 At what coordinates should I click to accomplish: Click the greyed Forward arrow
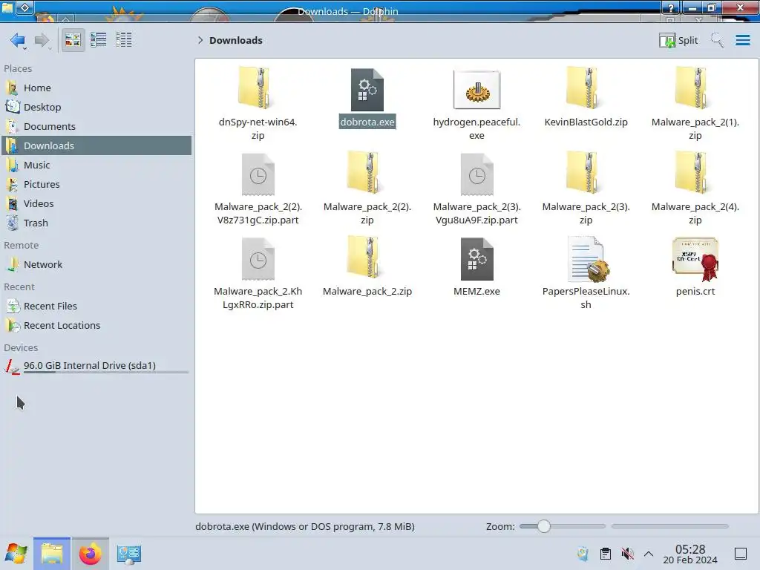(x=42, y=40)
